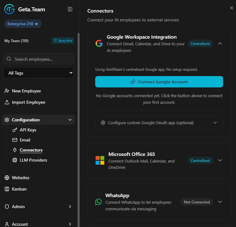The image size is (236, 227).
Task: Click the WhatsApp logo icon
Action: tap(98, 202)
